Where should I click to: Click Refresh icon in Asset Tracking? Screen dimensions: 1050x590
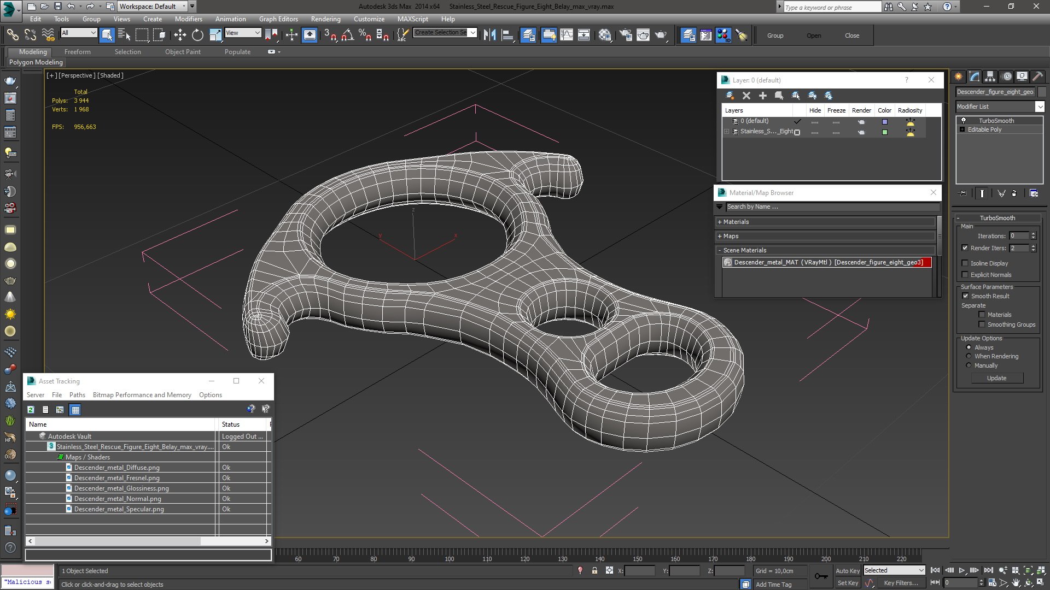[x=31, y=410]
